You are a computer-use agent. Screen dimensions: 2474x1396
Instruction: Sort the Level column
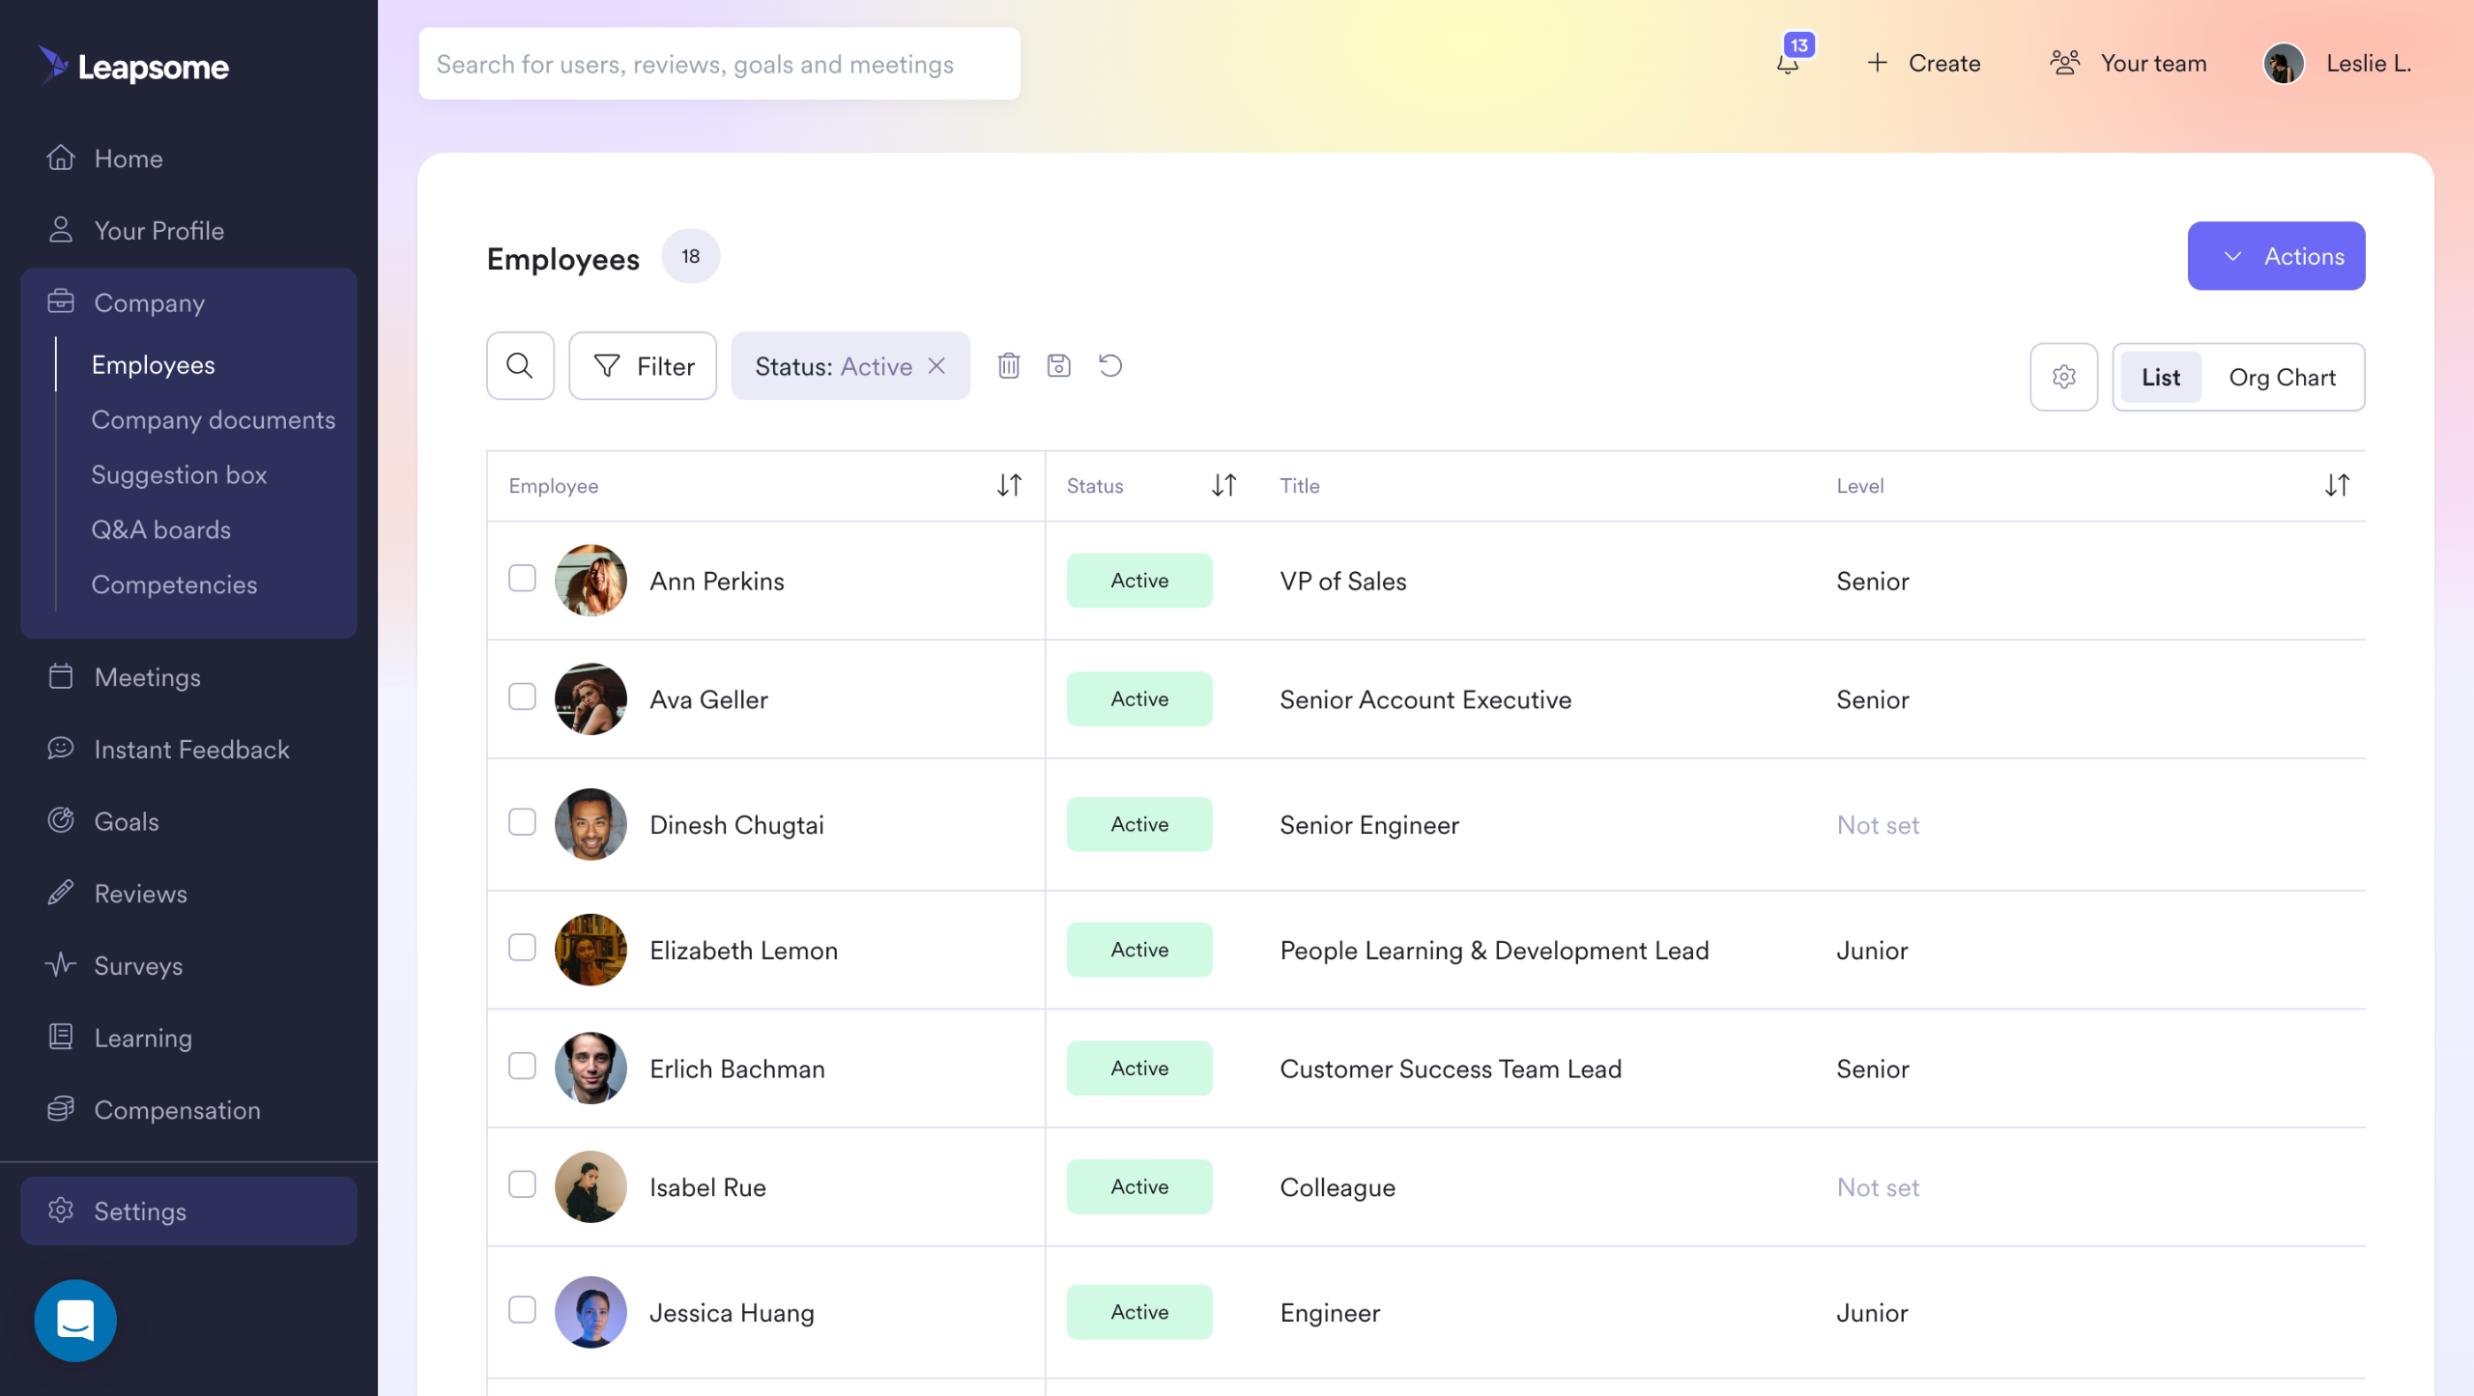tap(2336, 485)
